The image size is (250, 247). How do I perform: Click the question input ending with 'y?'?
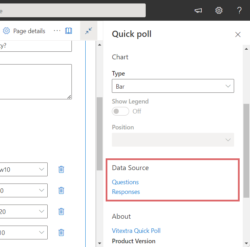coord(36,46)
